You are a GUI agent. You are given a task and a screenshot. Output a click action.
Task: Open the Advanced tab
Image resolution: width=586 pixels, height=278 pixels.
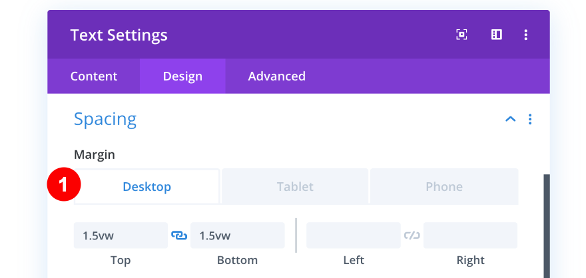[276, 76]
